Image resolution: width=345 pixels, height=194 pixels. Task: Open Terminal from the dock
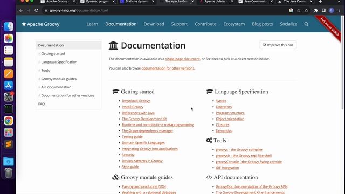pyautogui.click(x=9, y=109)
